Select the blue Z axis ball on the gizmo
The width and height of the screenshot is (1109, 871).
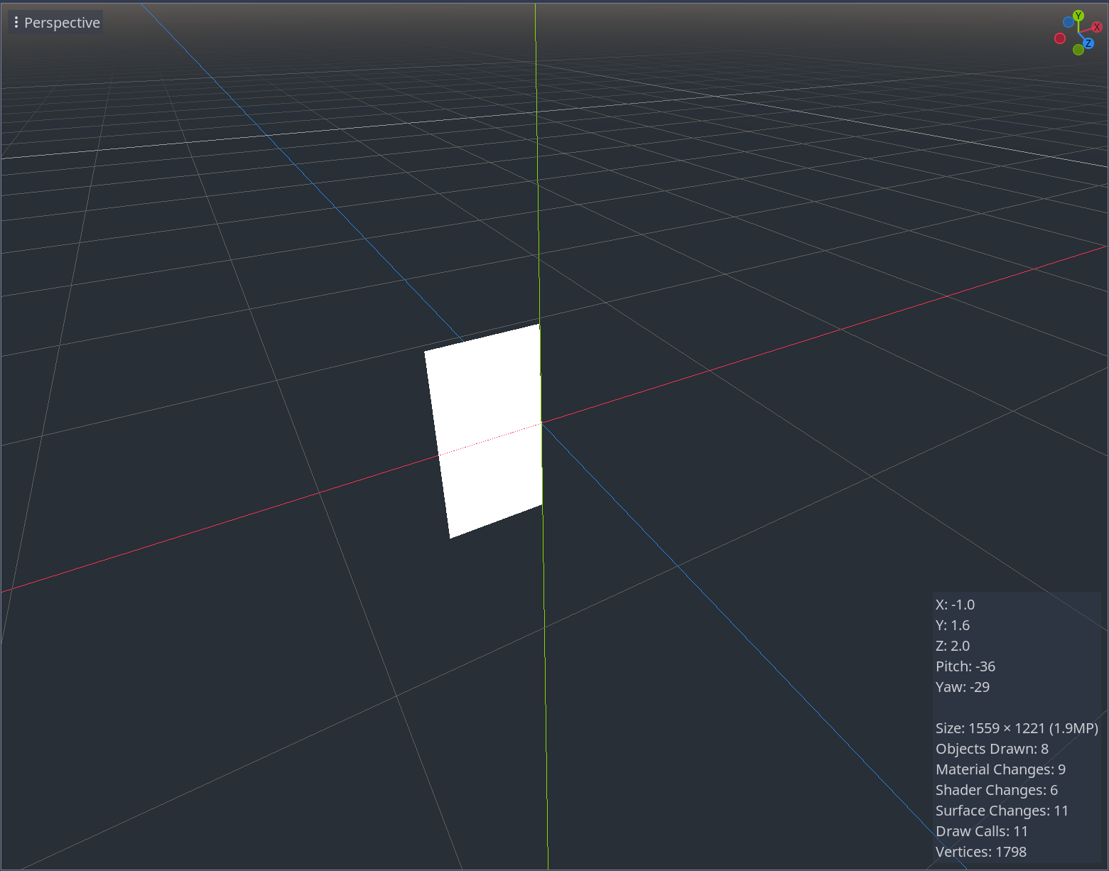[x=1089, y=43]
